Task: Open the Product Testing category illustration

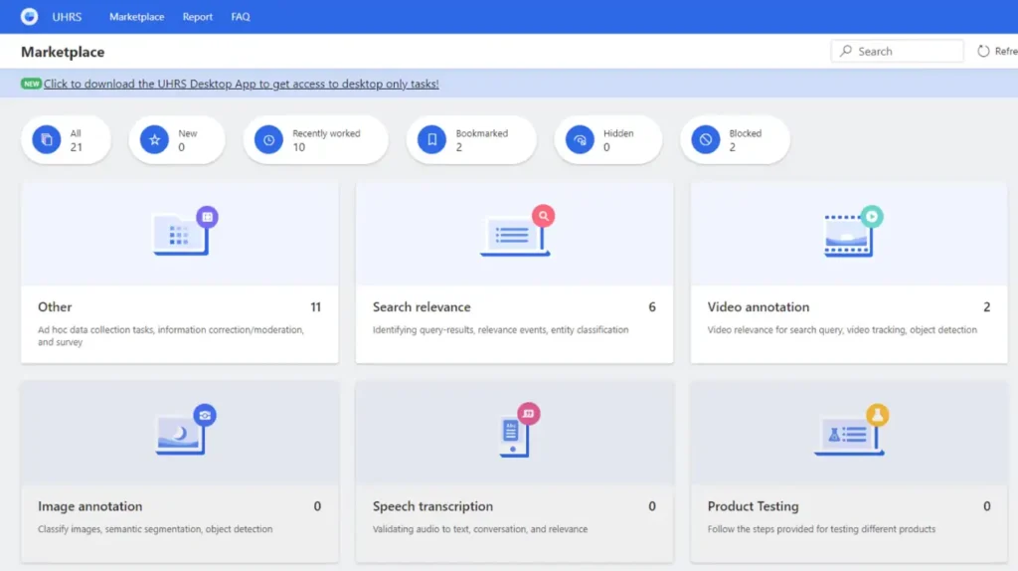Action: [x=851, y=430]
